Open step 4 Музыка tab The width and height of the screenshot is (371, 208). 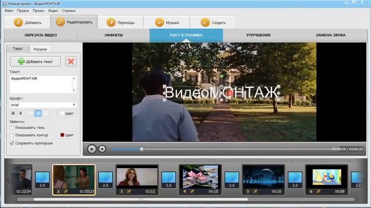click(166, 23)
